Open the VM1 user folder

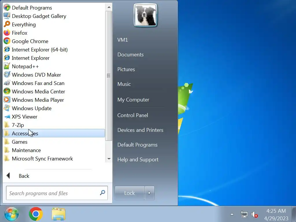[x=123, y=40]
